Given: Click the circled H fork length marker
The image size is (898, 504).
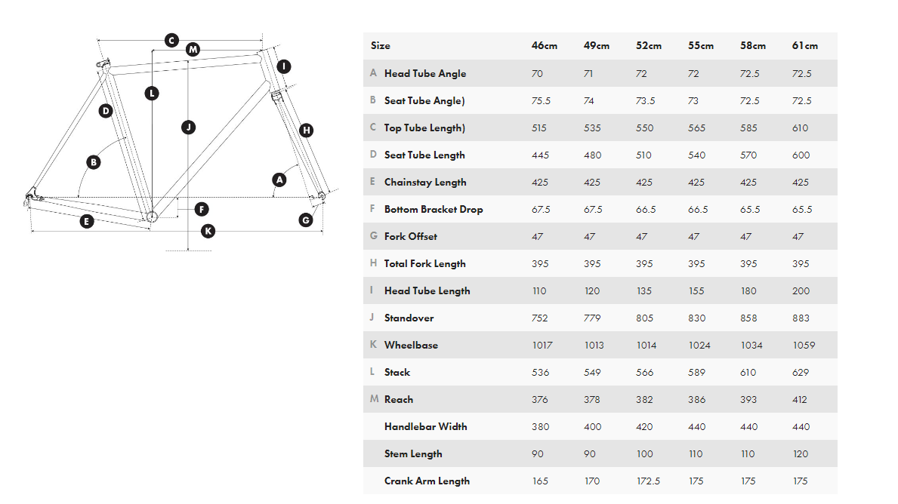Looking at the screenshot, I should pyautogui.click(x=306, y=130).
